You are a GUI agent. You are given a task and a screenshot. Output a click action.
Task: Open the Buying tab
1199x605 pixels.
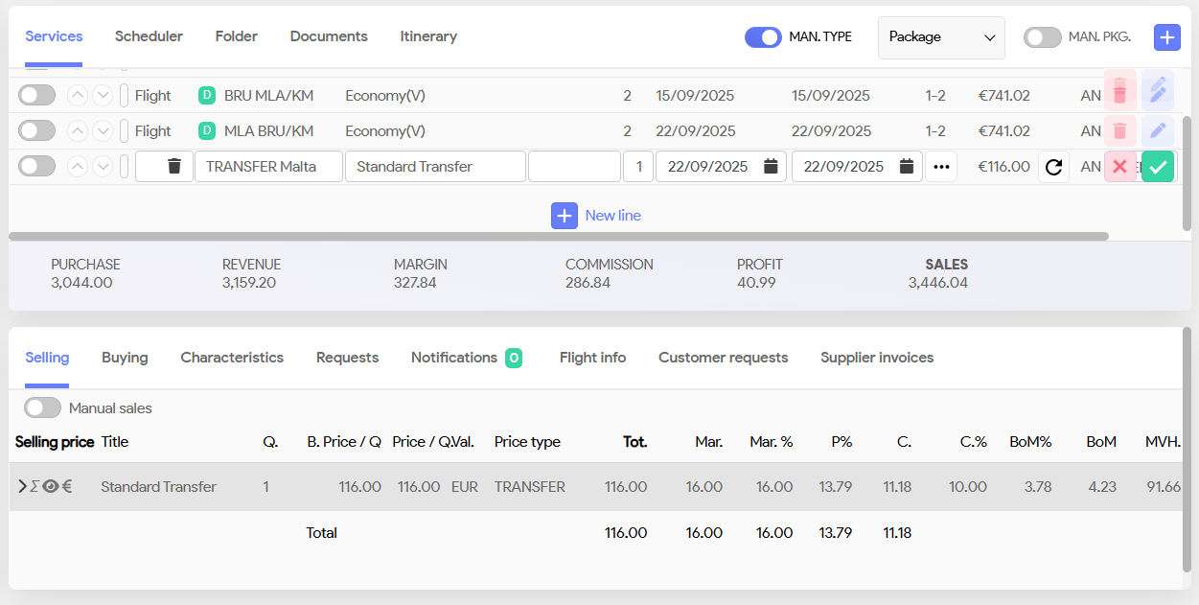coord(125,358)
